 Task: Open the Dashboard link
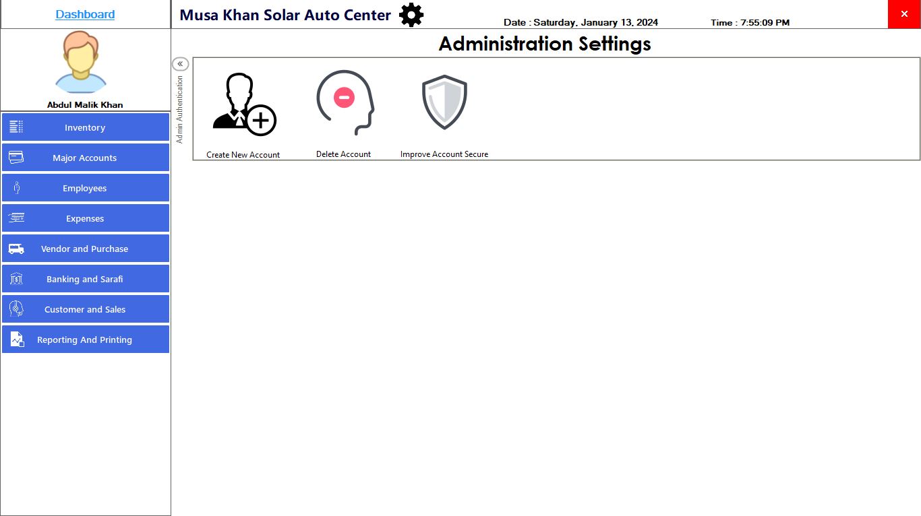tap(85, 14)
